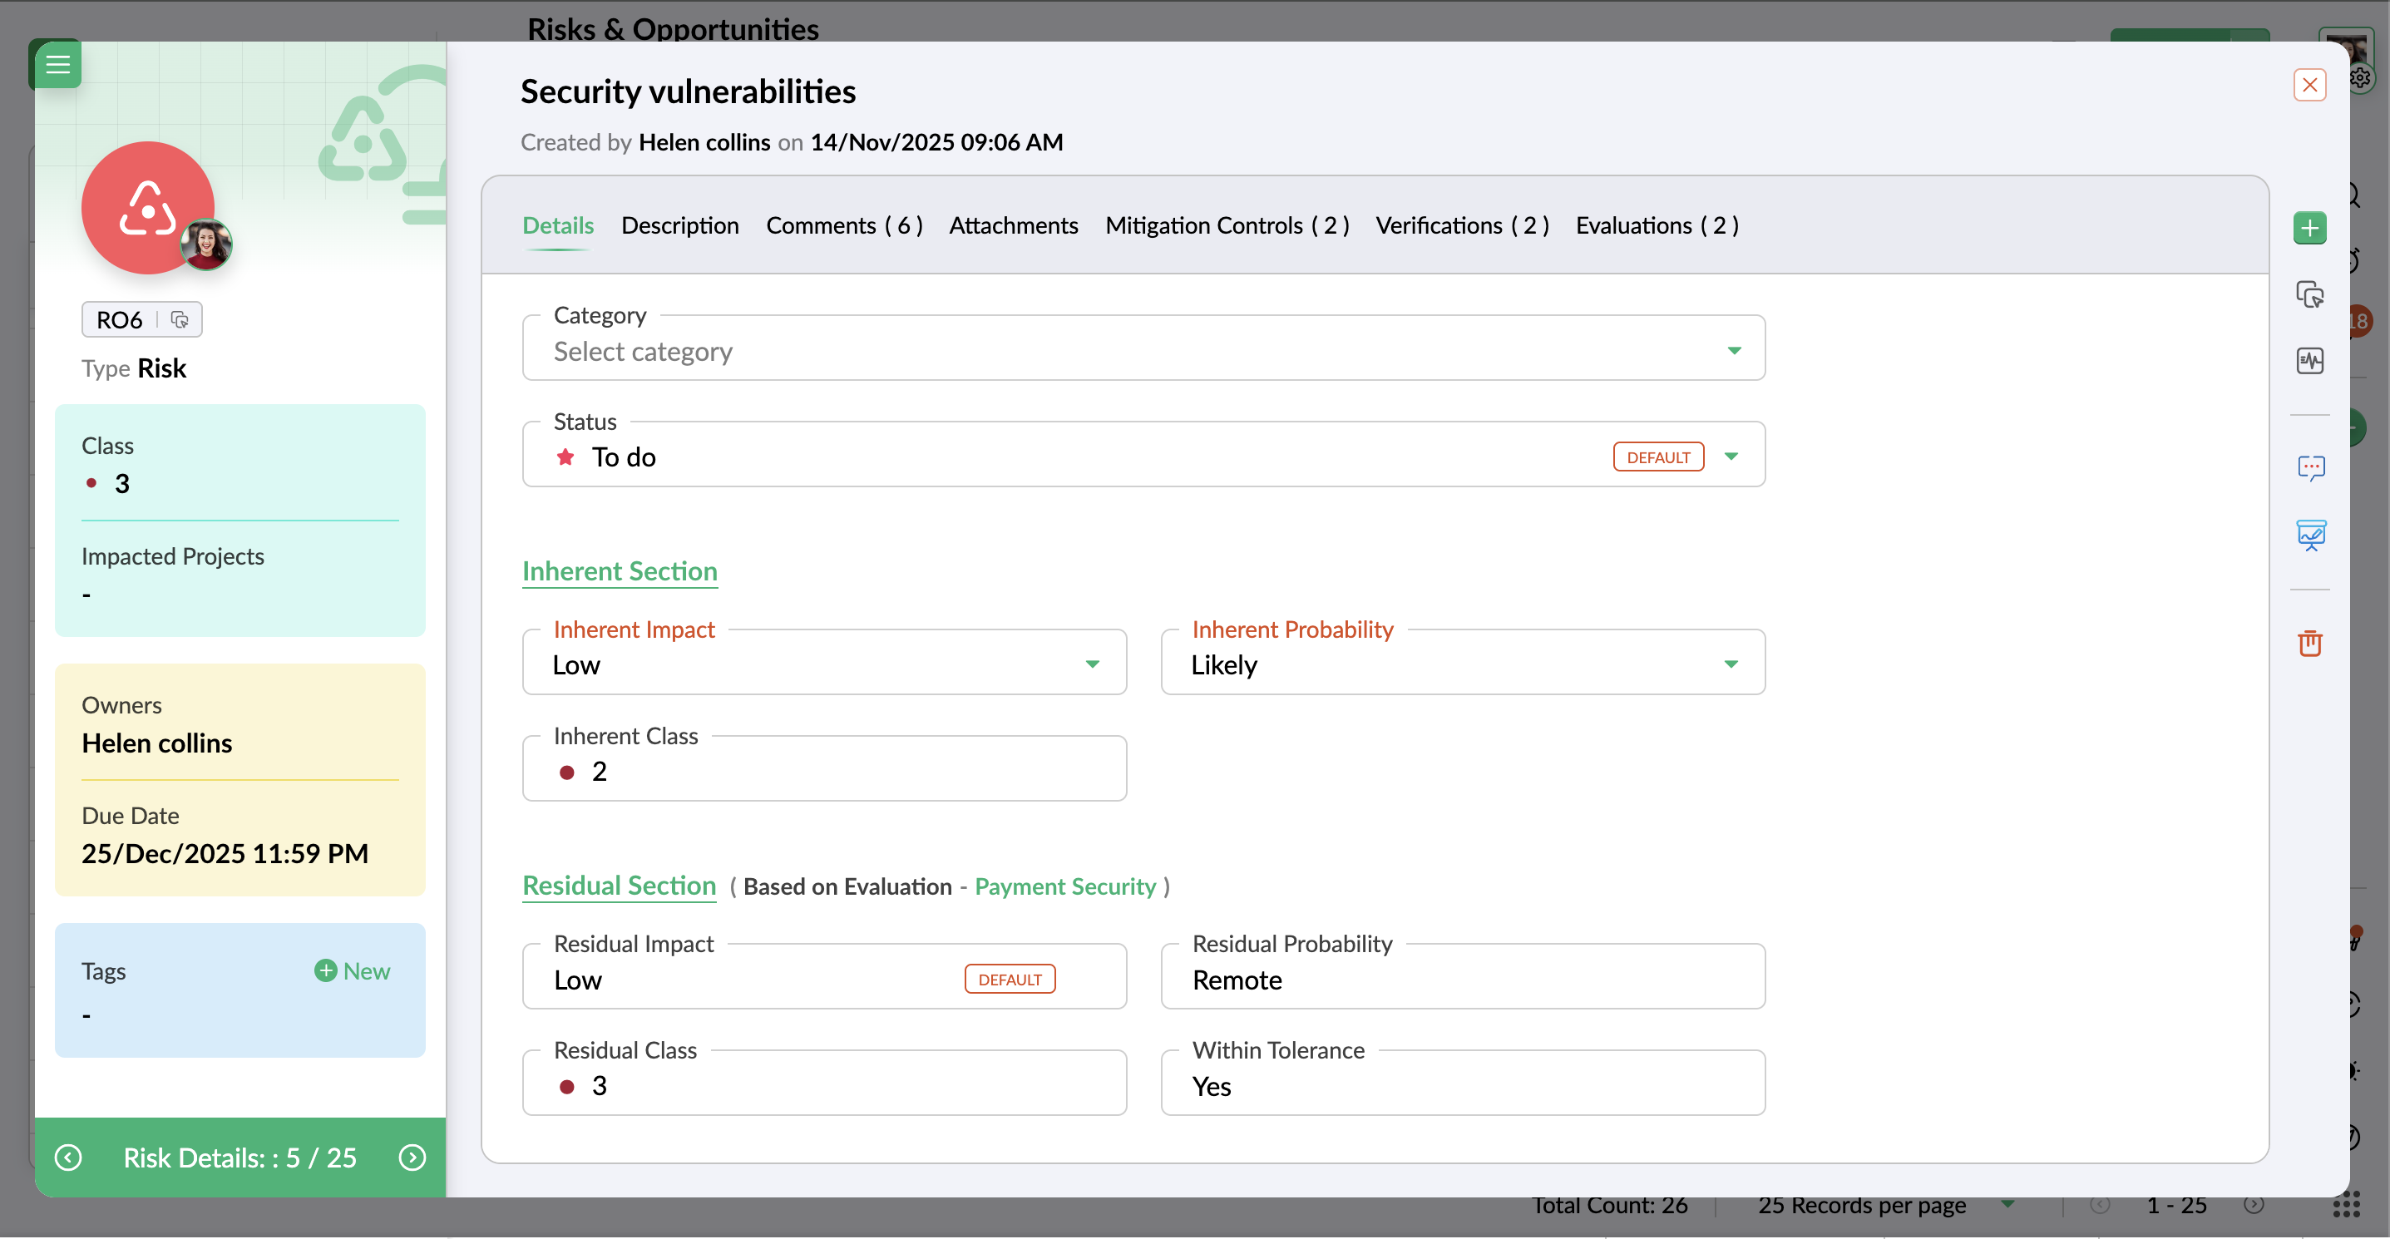Switch to the Evaluations tab
This screenshot has width=2390, height=1239.
[1656, 225]
